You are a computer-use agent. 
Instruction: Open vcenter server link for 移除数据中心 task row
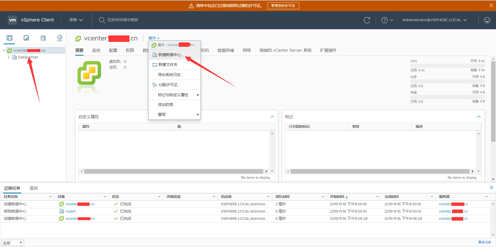click(453, 211)
